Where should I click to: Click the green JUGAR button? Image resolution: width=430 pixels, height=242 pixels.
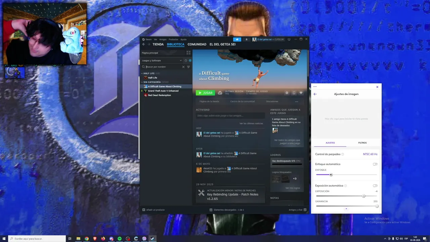(x=205, y=93)
